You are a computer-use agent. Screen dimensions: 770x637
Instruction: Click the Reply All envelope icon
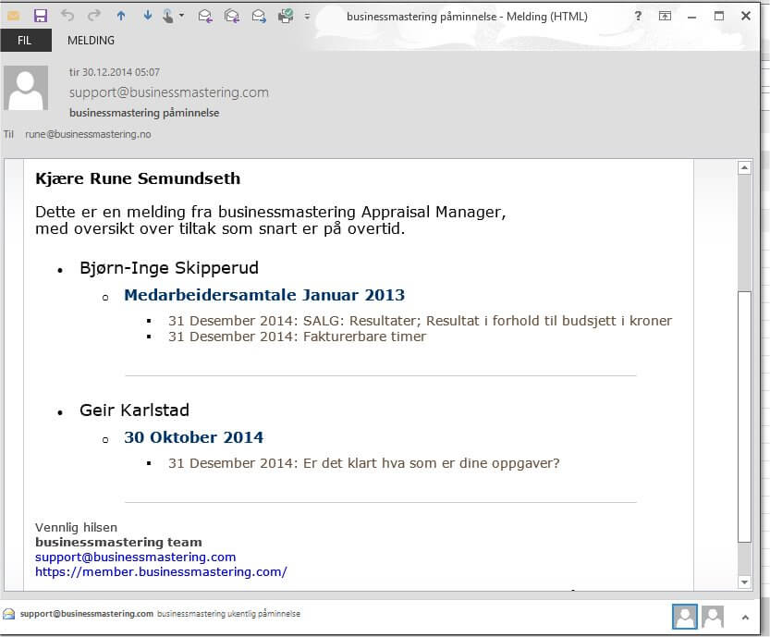pyautogui.click(x=232, y=17)
